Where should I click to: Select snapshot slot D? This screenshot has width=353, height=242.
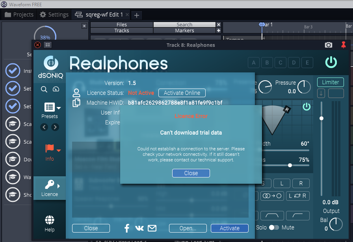pyautogui.click(x=294, y=63)
